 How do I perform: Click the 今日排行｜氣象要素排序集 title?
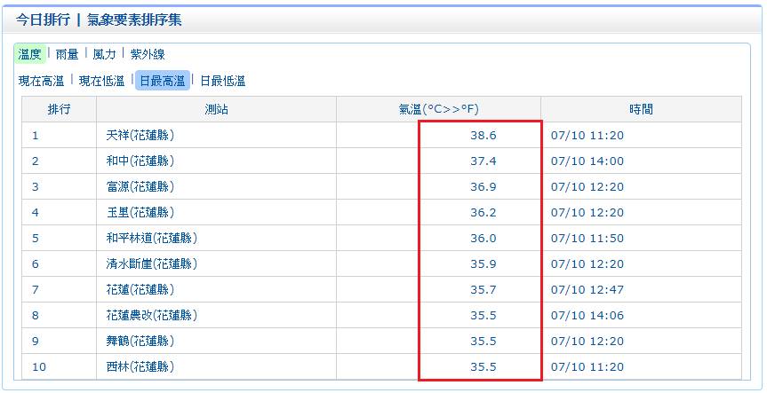pyautogui.click(x=99, y=20)
